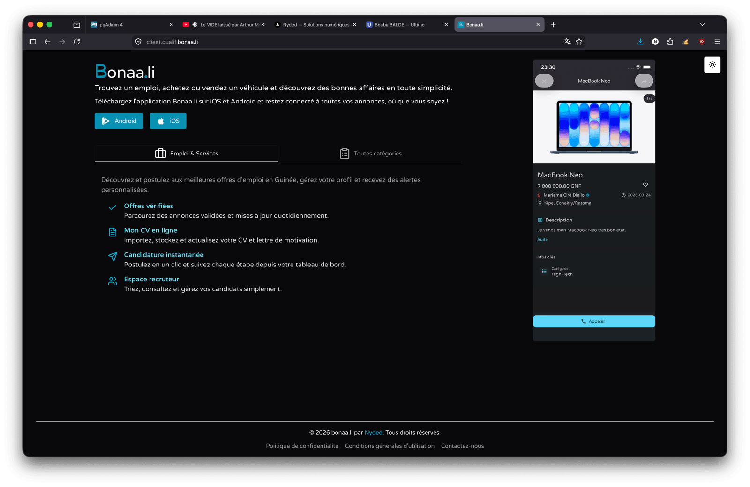Click the orange extension icon in toolbar
This screenshot has width=750, height=487.
coord(686,42)
